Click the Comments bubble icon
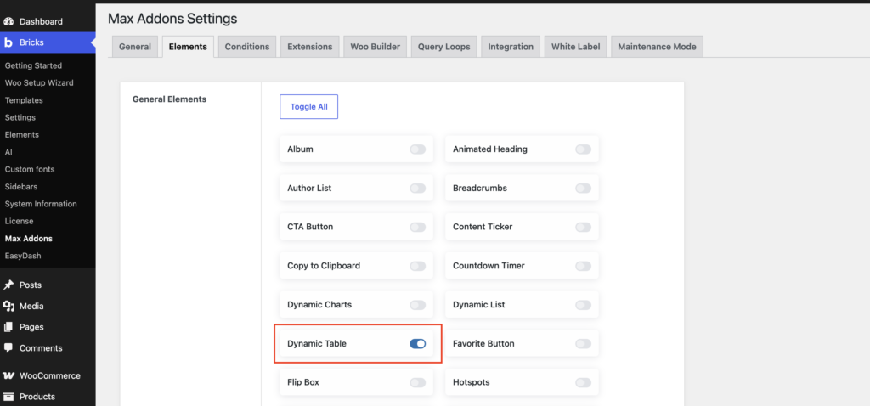The width and height of the screenshot is (870, 406). tap(8, 348)
